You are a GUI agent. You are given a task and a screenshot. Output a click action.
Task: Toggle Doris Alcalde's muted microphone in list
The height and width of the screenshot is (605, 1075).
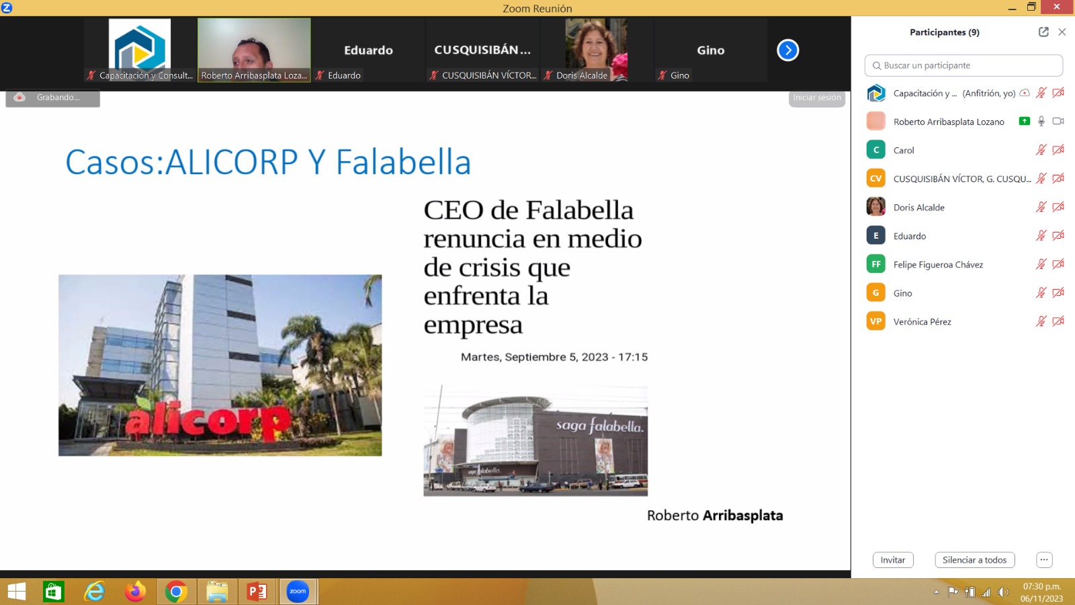point(1041,207)
